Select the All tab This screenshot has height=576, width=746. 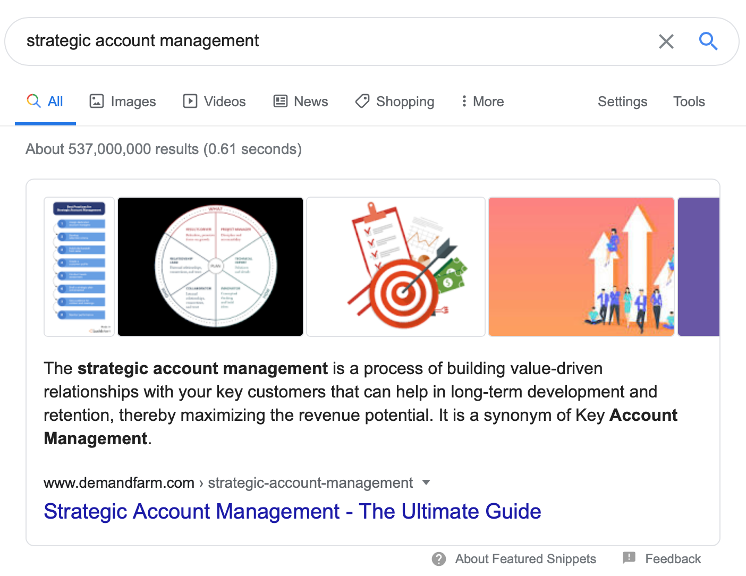[45, 101]
